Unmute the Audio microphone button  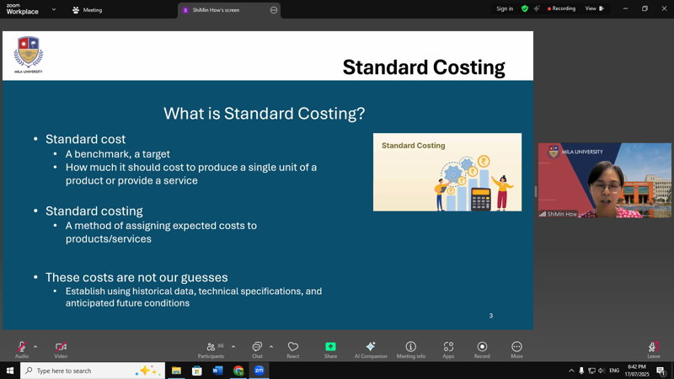pos(21,347)
